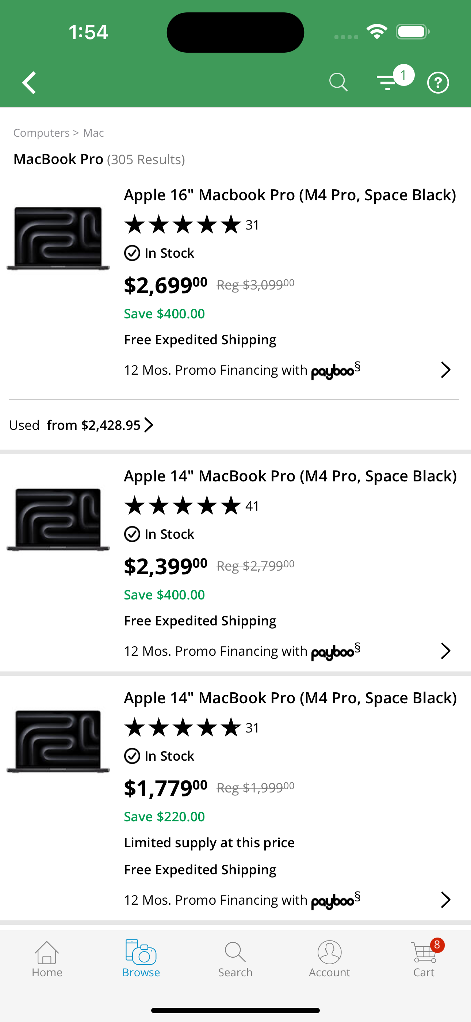This screenshot has width=471, height=1022.
Task: Open thumbnail of 16" MacBook Pro
Action: point(58,238)
